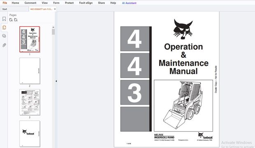Screen dimensions: 255x148
Task: Open the Share ribbon tab
Action: pos(102,3)
